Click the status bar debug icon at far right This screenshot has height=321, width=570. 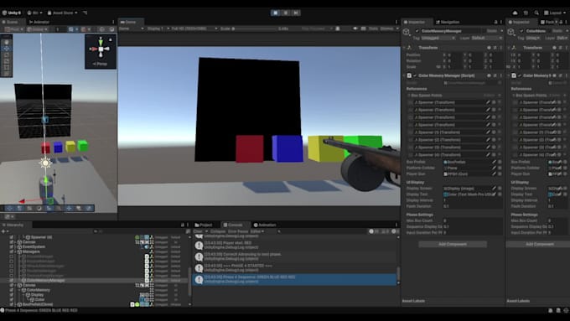[566, 310]
